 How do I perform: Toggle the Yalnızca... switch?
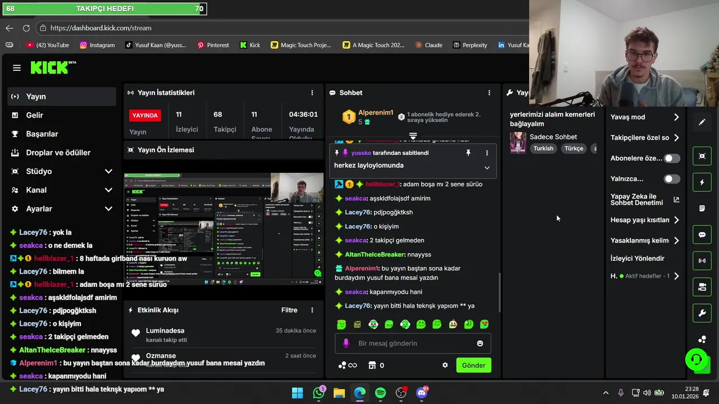[x=672, y=179]
